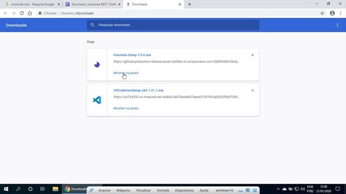Open network settings from the tray
This screenshot has height=194, width=346.
297,189
